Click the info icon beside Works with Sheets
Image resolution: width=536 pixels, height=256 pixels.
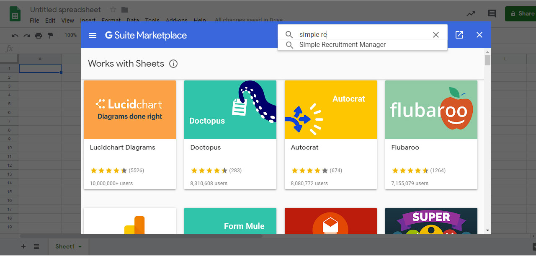pyautogui.click(x=173, y=64)
